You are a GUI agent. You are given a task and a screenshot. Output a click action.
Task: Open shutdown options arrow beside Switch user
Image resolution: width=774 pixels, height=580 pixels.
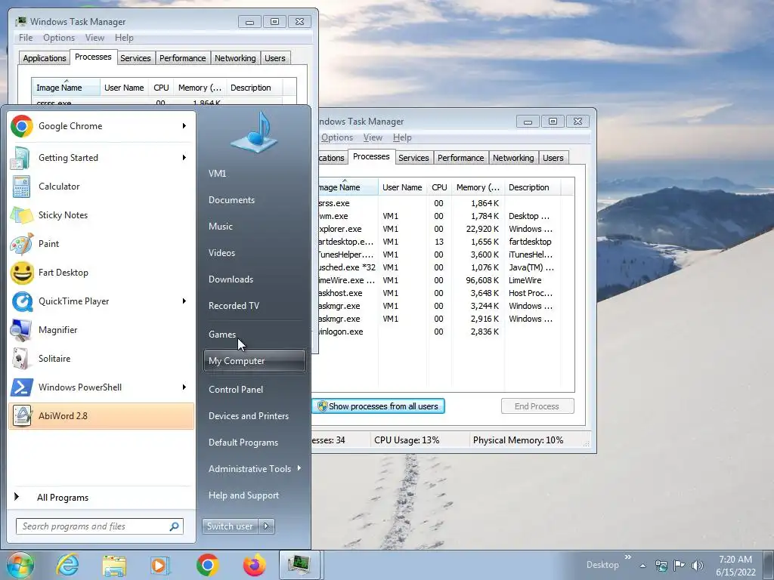266,526
